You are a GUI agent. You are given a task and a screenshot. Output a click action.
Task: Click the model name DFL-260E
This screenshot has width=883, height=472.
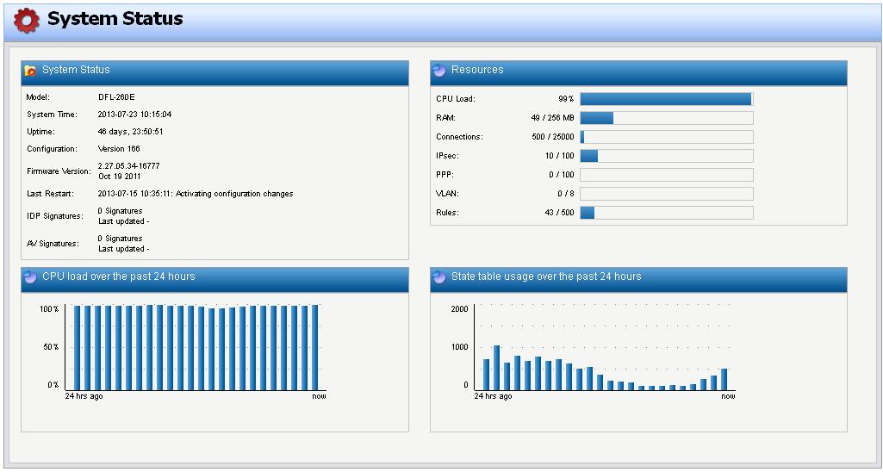(x=115, y=97)
